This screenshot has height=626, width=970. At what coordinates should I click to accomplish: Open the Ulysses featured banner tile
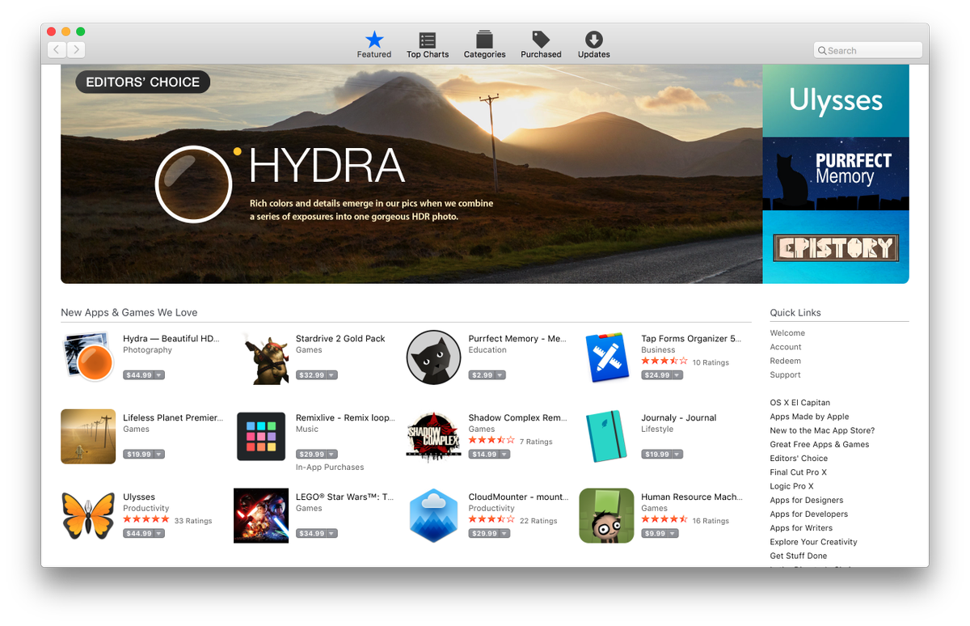[x=836, y=101]
